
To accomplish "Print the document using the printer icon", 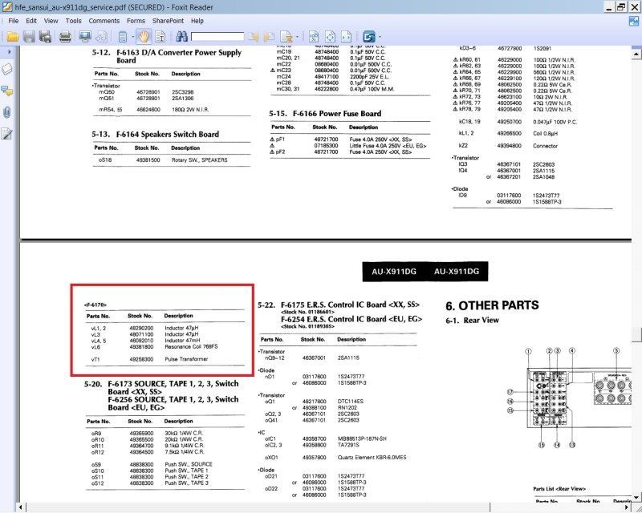I will pyautogui.click(x=65, y=37).
